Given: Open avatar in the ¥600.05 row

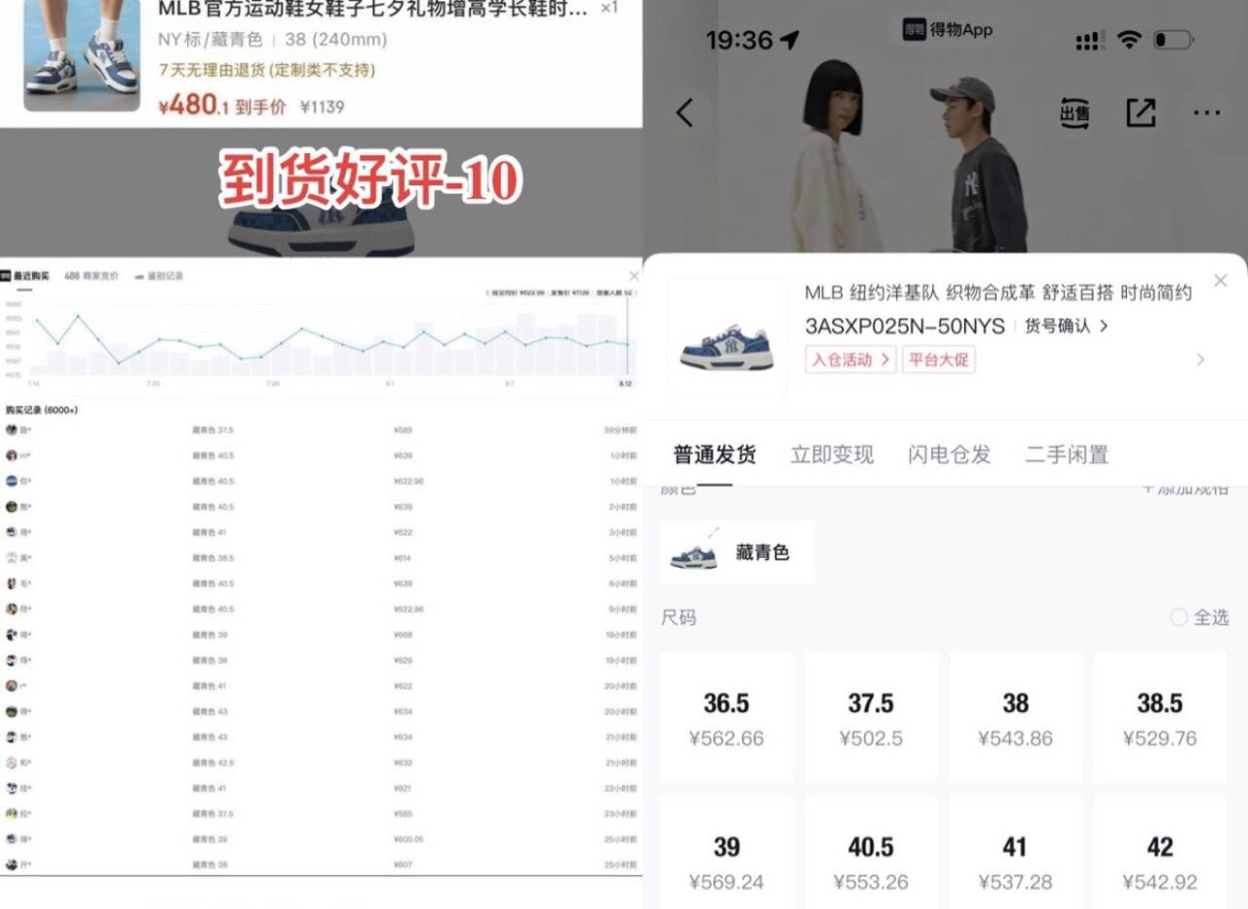Looking at the screenshot, I should [x=12, y=839].
